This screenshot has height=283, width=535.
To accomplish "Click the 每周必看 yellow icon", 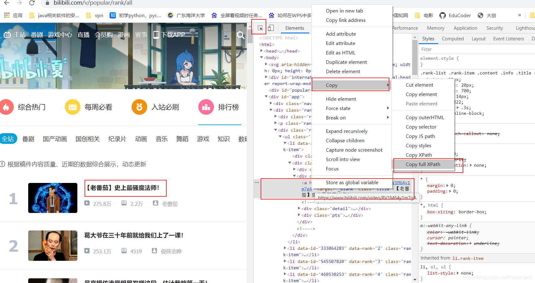I will click(x=73, y=107).
